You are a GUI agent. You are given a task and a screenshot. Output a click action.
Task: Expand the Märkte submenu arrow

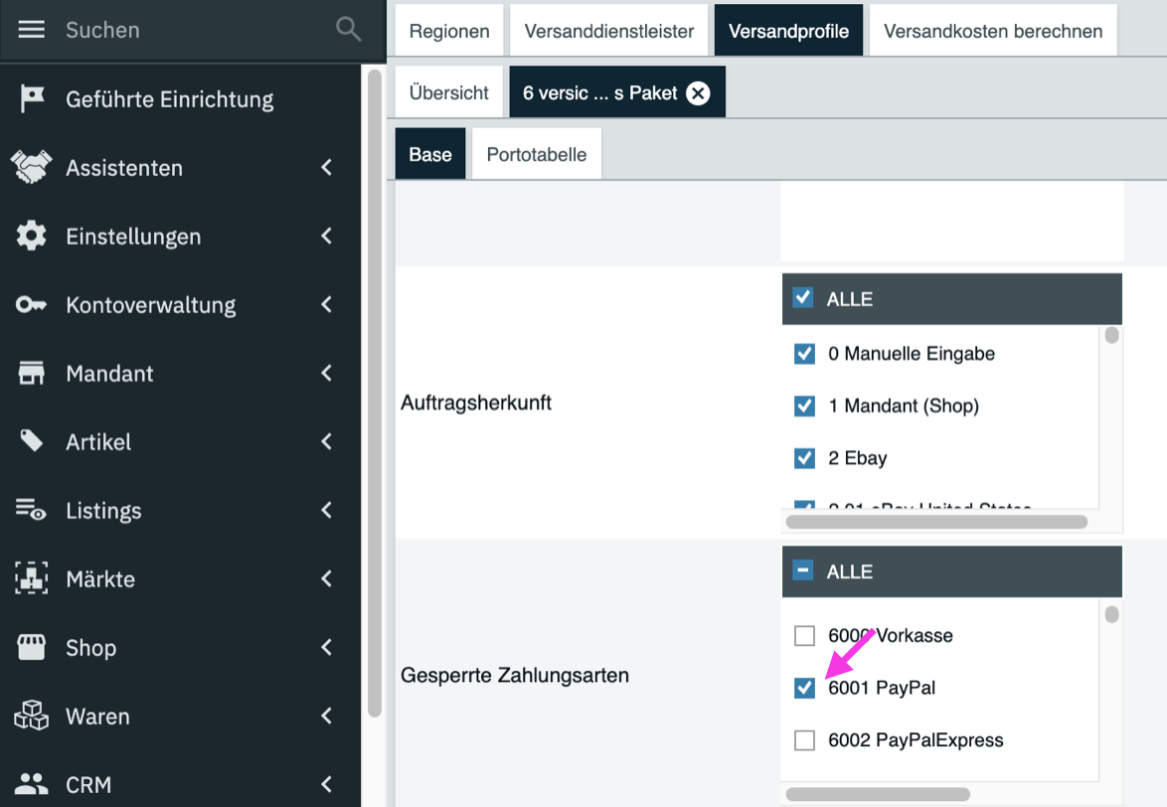click(326, 579)
